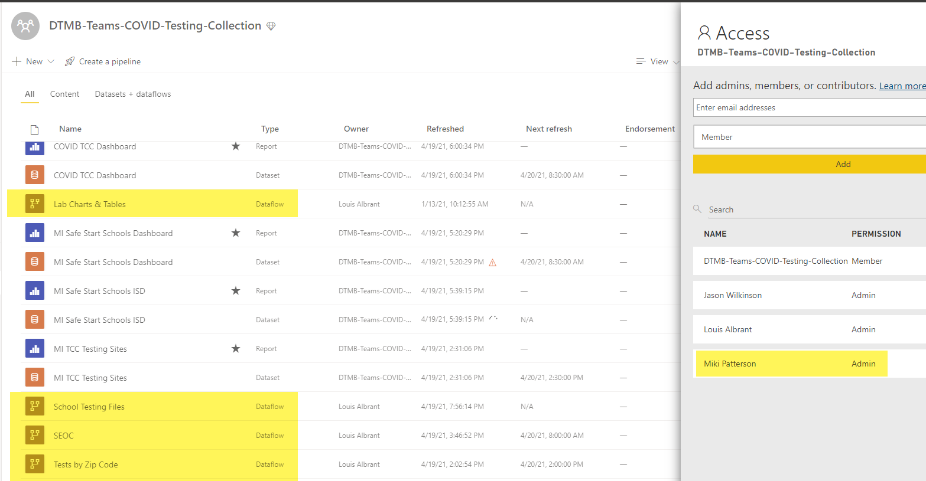The image size is (926, 481).
Task: Click the Enter email addresses field
Action: [x=810, y=107]
